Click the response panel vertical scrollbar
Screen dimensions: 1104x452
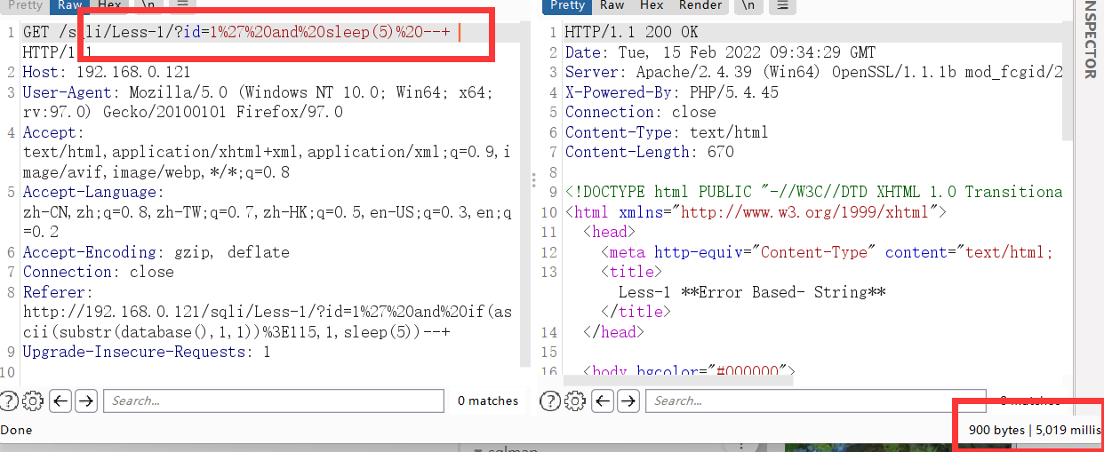point(1068,80)
